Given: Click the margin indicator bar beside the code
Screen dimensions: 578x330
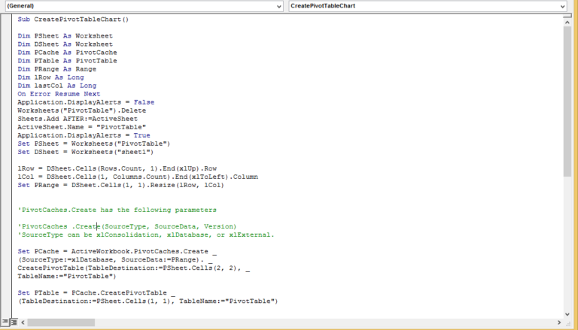Looking at the screenshot, I should coord(6,150).
